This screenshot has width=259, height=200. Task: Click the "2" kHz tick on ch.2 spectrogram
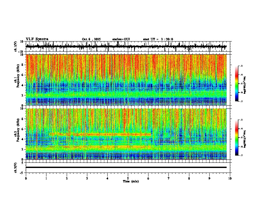click(23, 149)
